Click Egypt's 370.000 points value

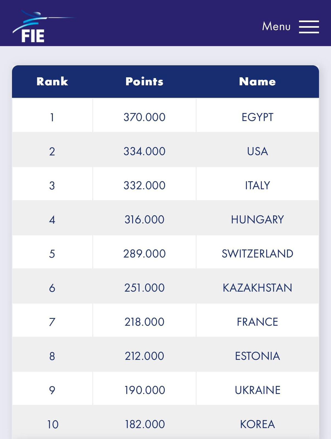pos(144,117)
